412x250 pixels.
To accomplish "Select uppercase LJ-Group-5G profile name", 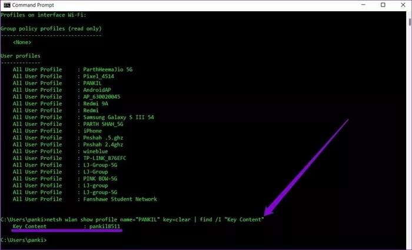I will [100, 165].
